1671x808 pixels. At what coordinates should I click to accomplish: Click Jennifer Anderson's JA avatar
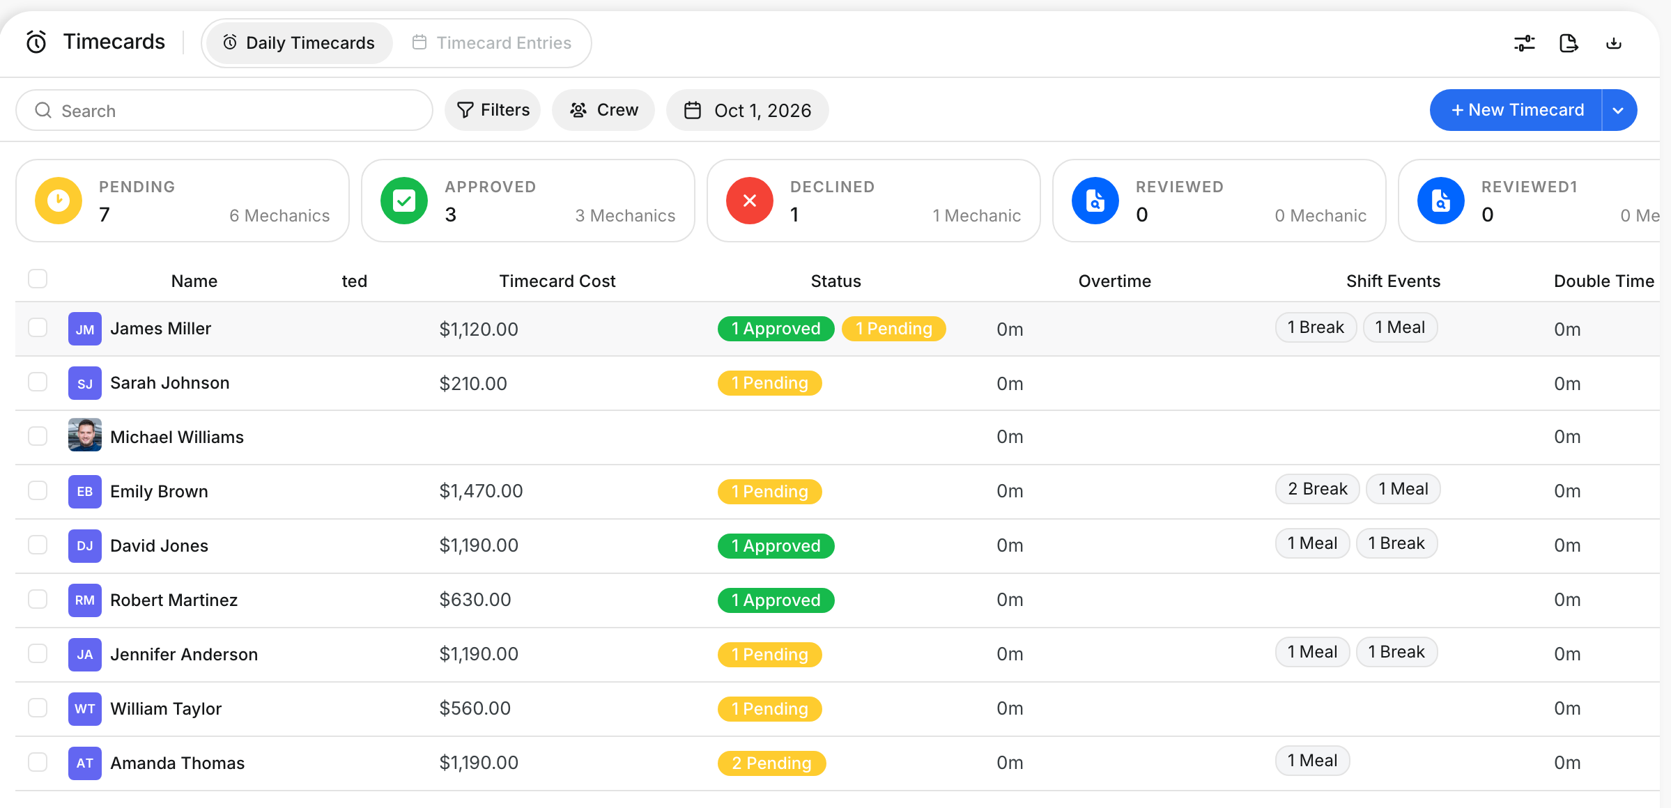pos(85,655)
